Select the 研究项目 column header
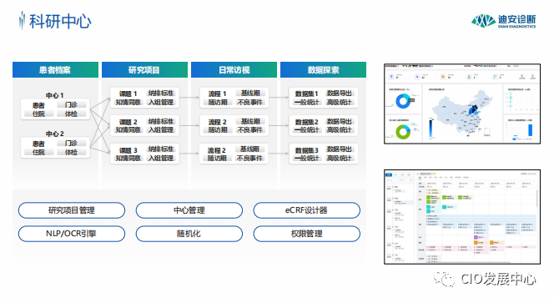The image size is (554, 303). 144,69
